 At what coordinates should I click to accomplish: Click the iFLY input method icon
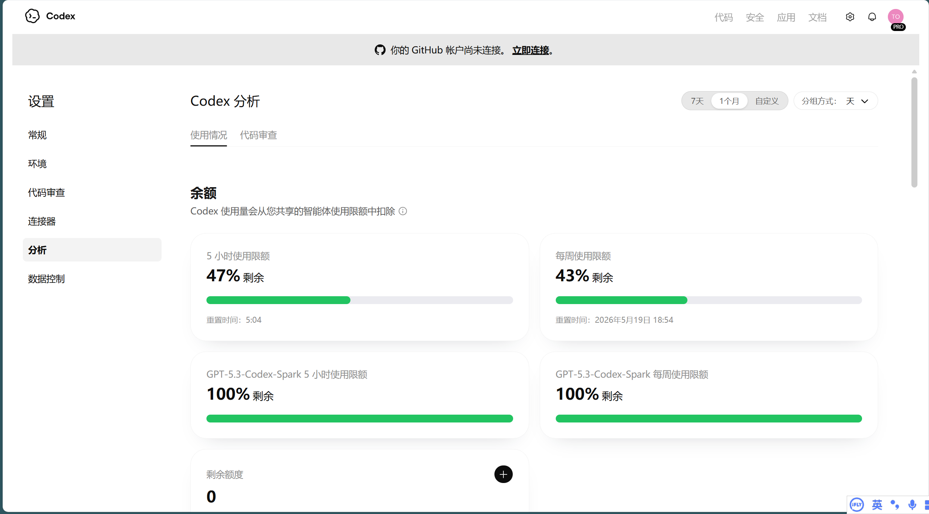click(x=857, y=505)
